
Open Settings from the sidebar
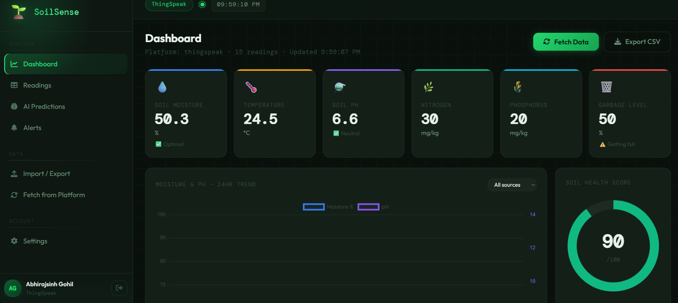coord(66,241)
